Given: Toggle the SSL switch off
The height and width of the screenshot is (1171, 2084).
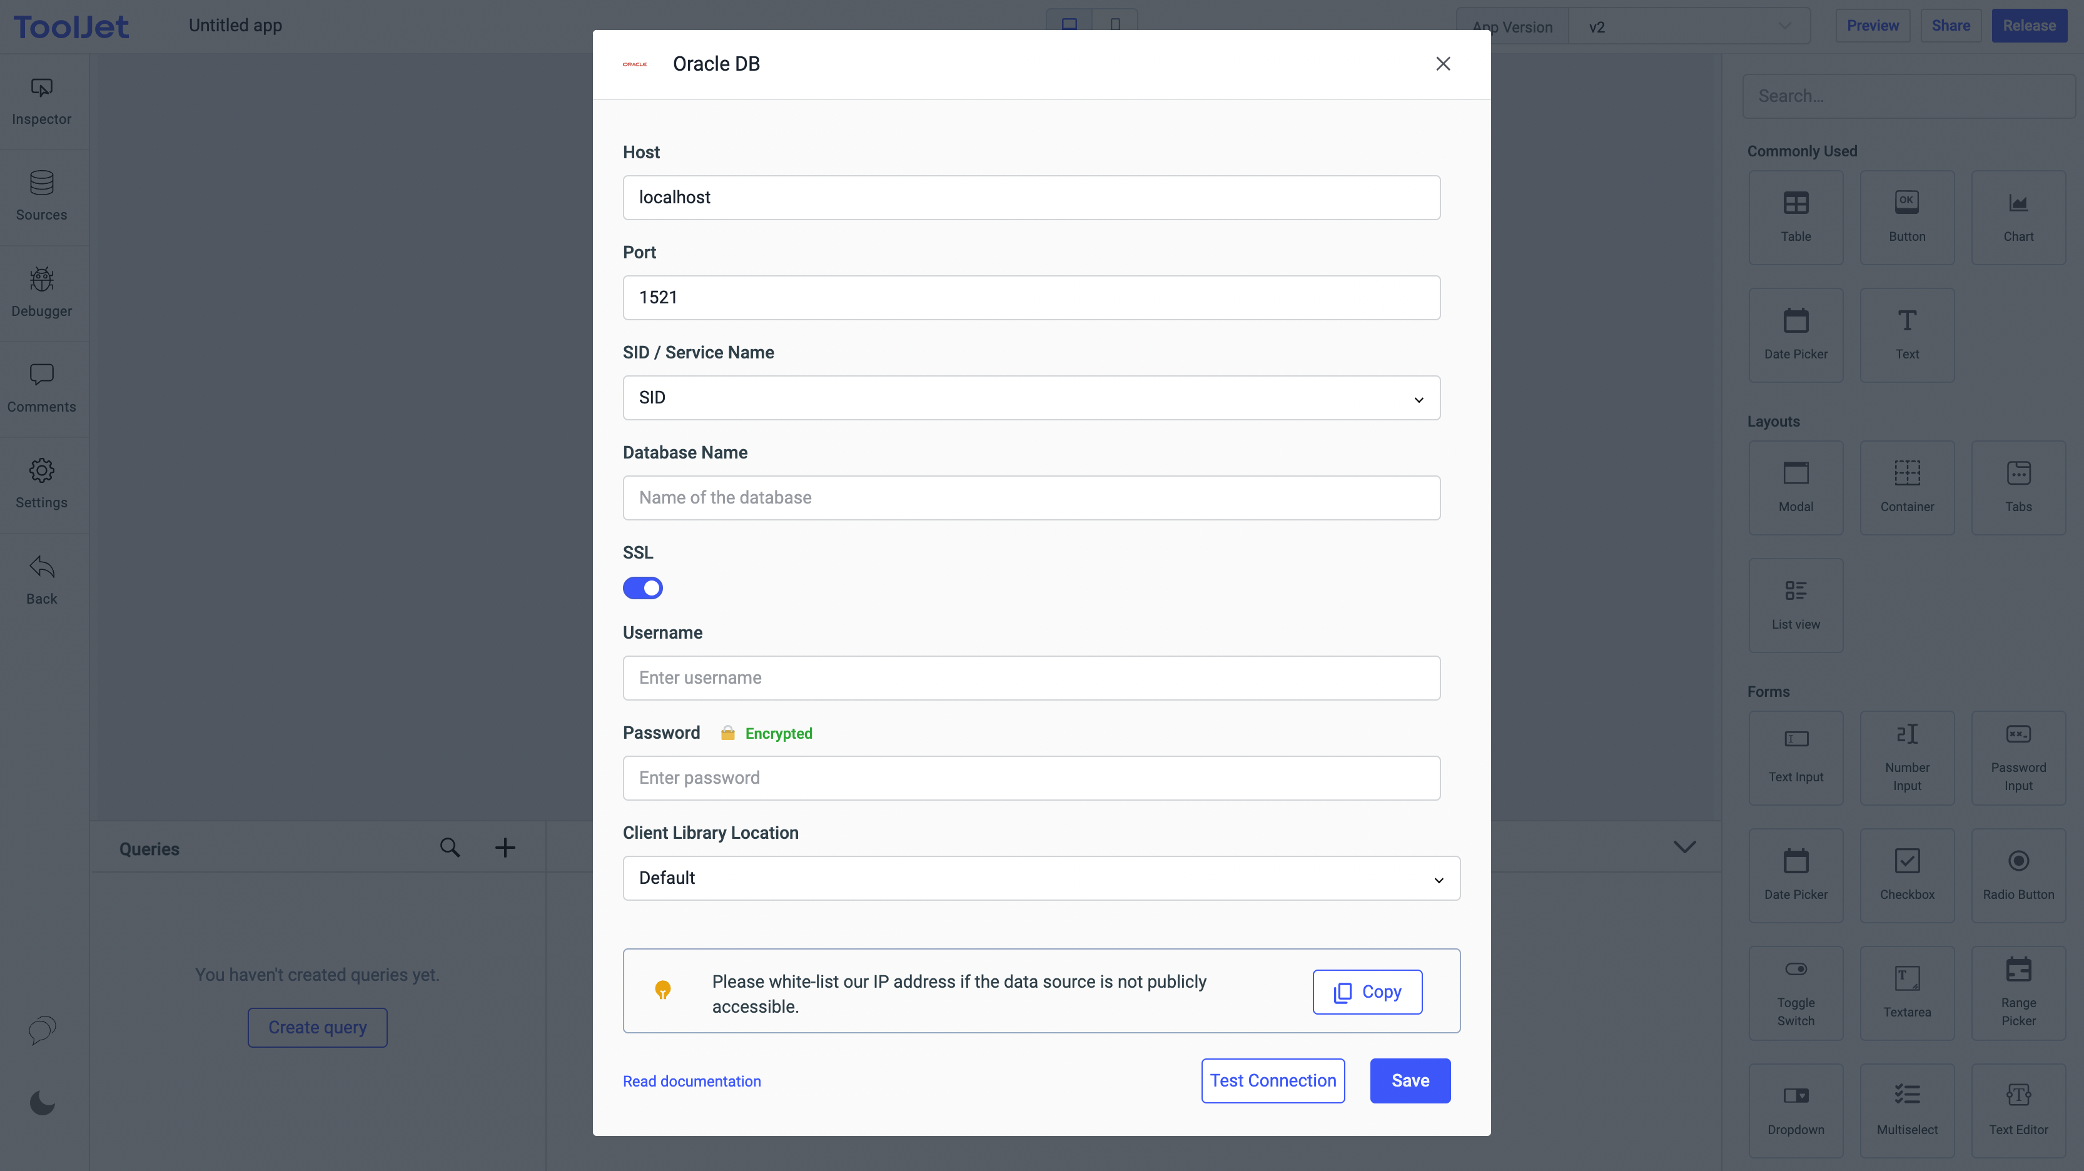Looking at the screenshot, I should point(642,587).
